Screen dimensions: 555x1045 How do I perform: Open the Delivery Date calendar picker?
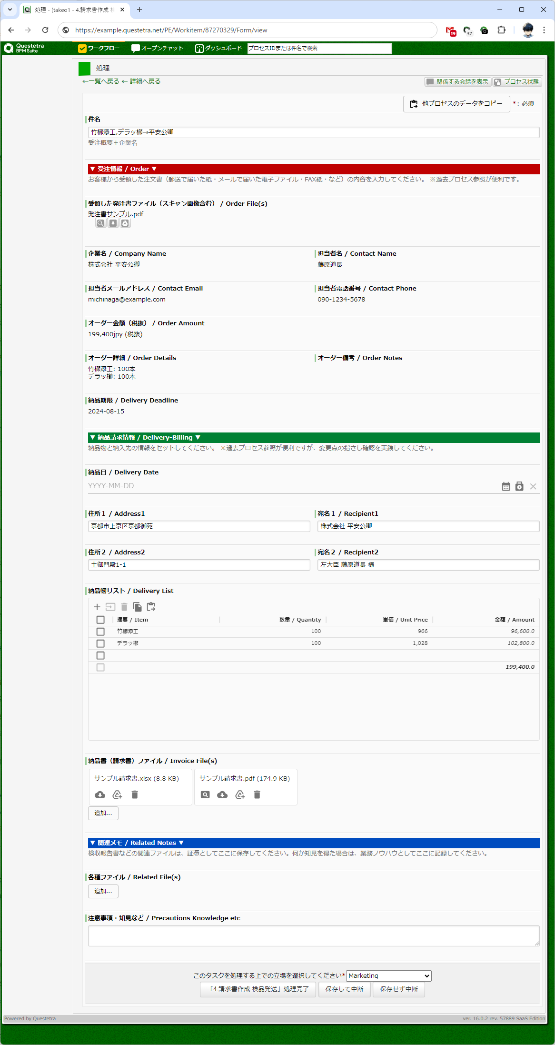tap(506, 486)
